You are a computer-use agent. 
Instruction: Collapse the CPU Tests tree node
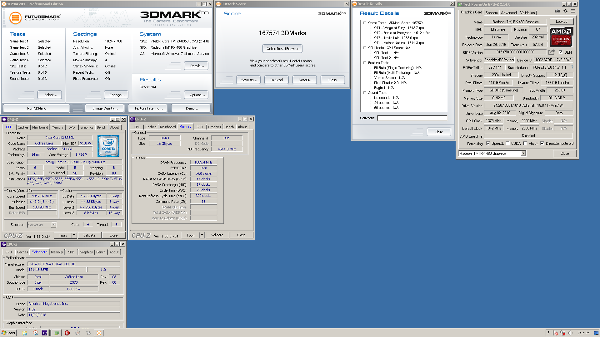click(365, 48)
